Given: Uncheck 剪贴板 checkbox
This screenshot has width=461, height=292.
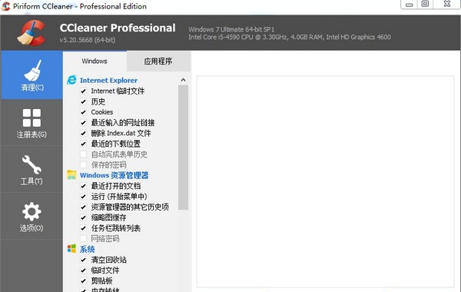Looking at the screenshot, I should coord(84,280).
